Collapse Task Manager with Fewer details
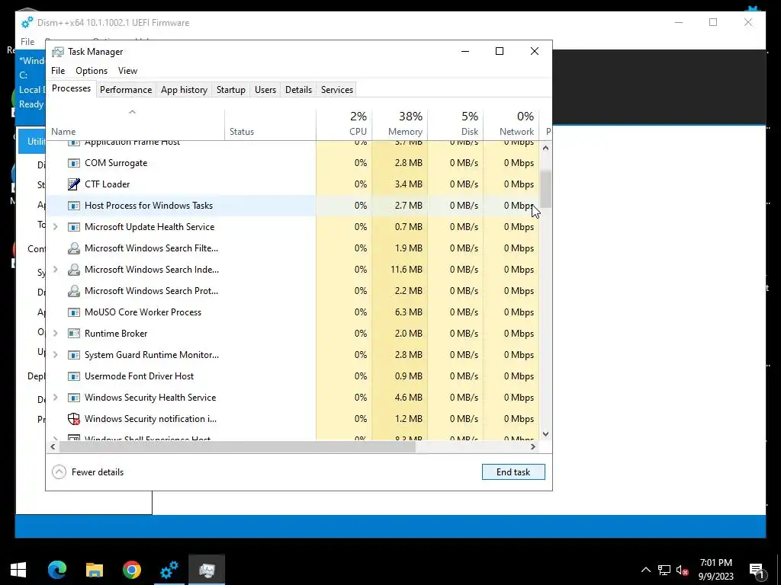Image resolution: width=781 pixels, height=585 pixels. (x=88, y=472)
